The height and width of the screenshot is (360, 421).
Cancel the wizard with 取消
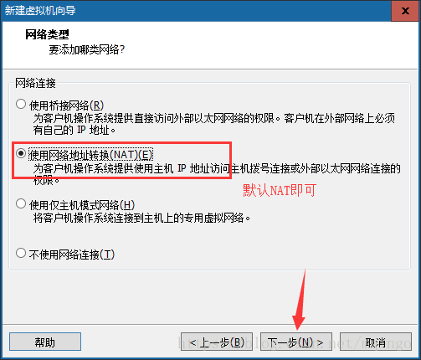pos(376,342)
